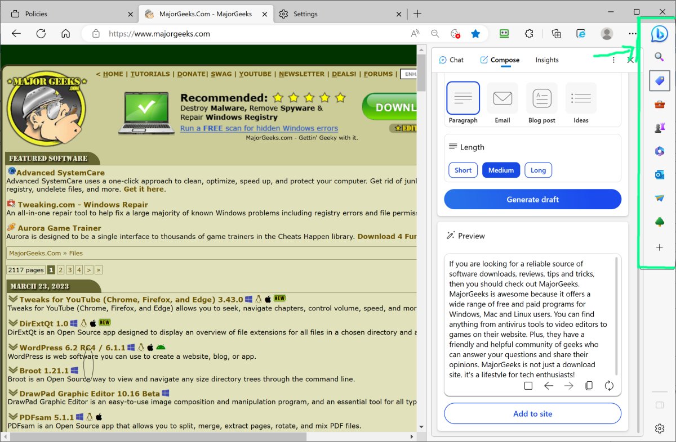Select the Email compose format
The height and width of the screenshot is (442, 676).
[x=501, y=102]
